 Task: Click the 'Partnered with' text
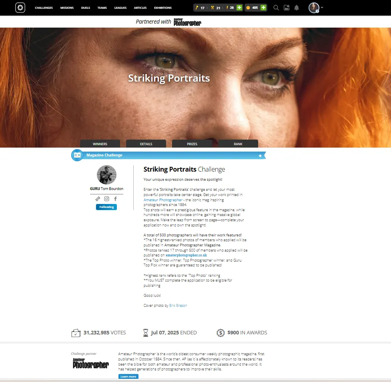[x=153, y=22]
